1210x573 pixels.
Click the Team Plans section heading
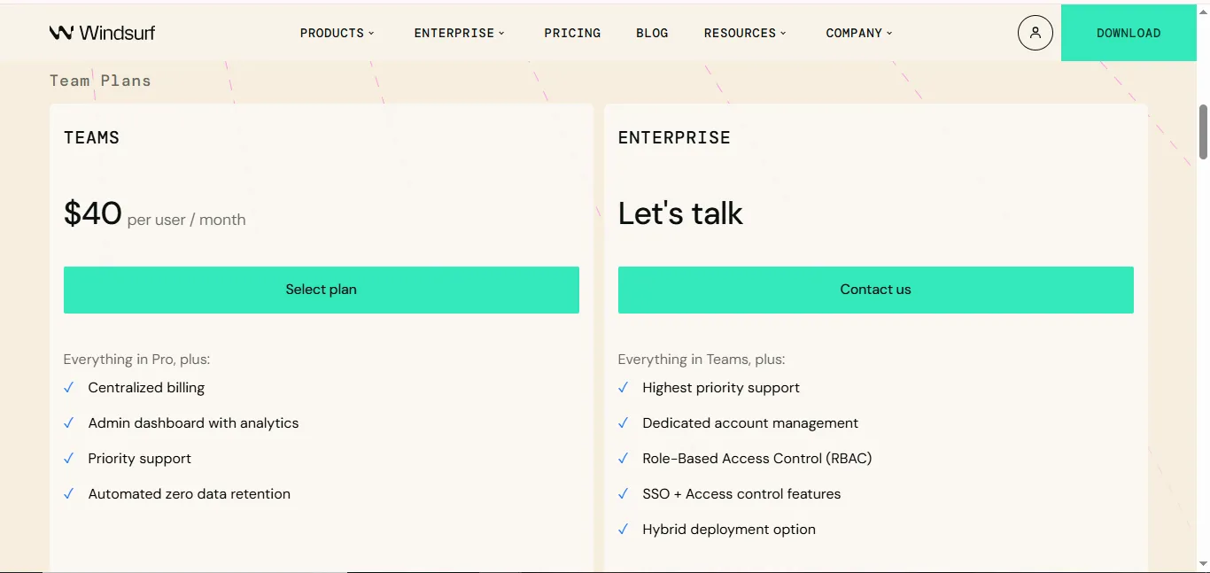(100, 81)
